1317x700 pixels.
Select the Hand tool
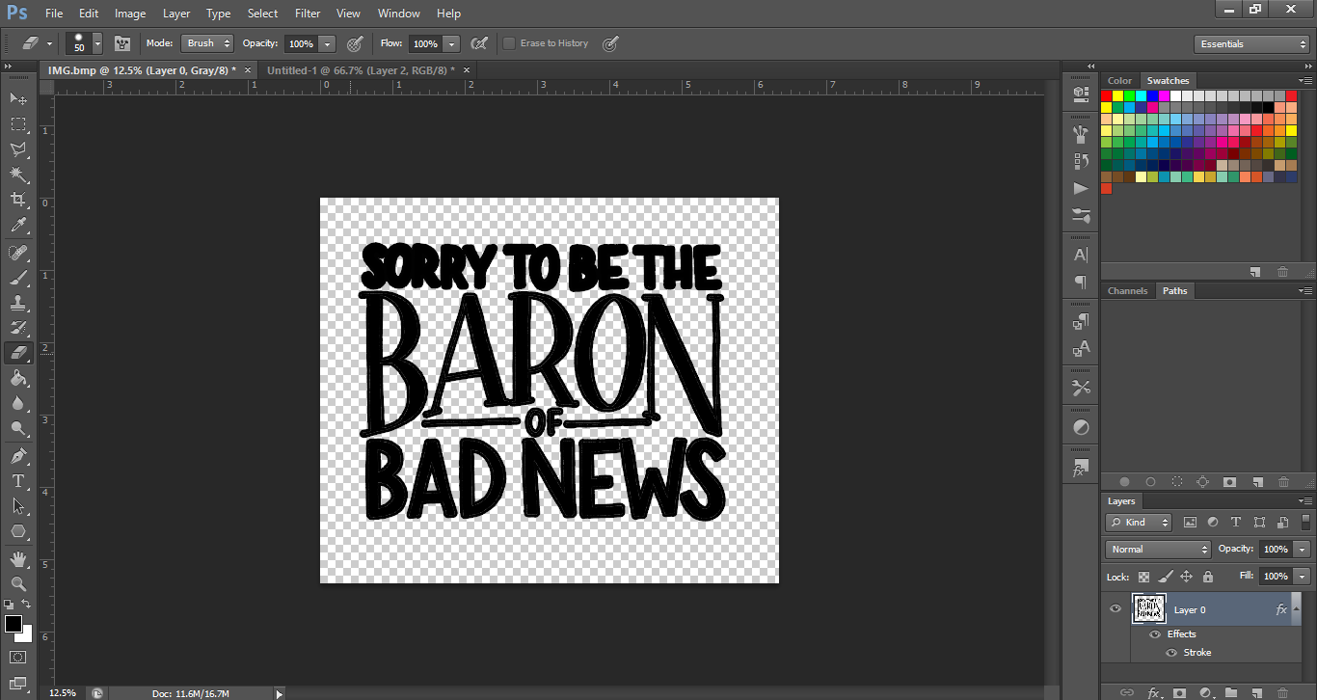pyautogui.click(x=18, y=558)
